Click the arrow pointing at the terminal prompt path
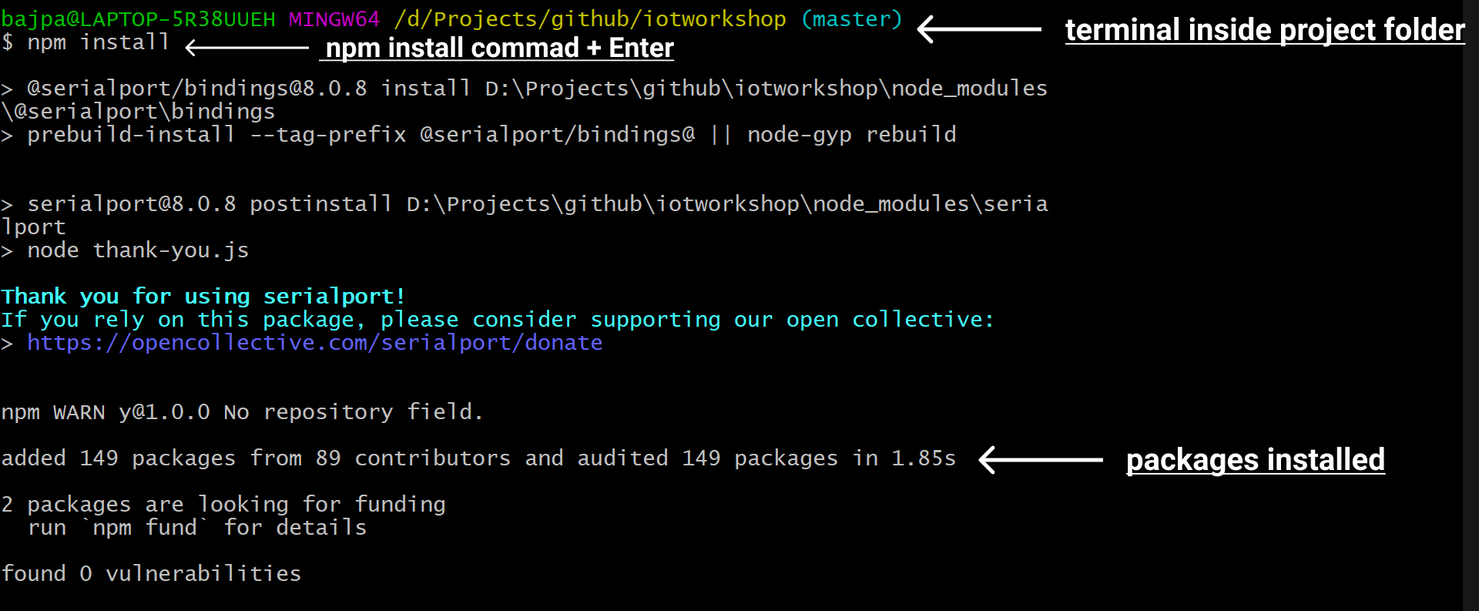Viewport: 1479px width, 611px height. click(x=979, y=29)
